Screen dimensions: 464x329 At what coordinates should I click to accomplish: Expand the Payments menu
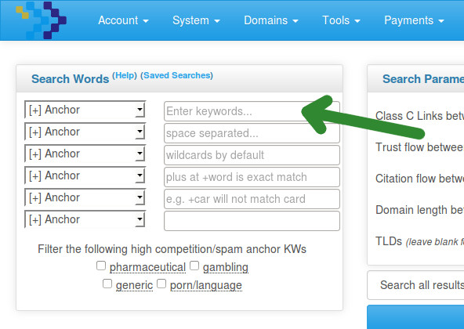pos(414,20)
